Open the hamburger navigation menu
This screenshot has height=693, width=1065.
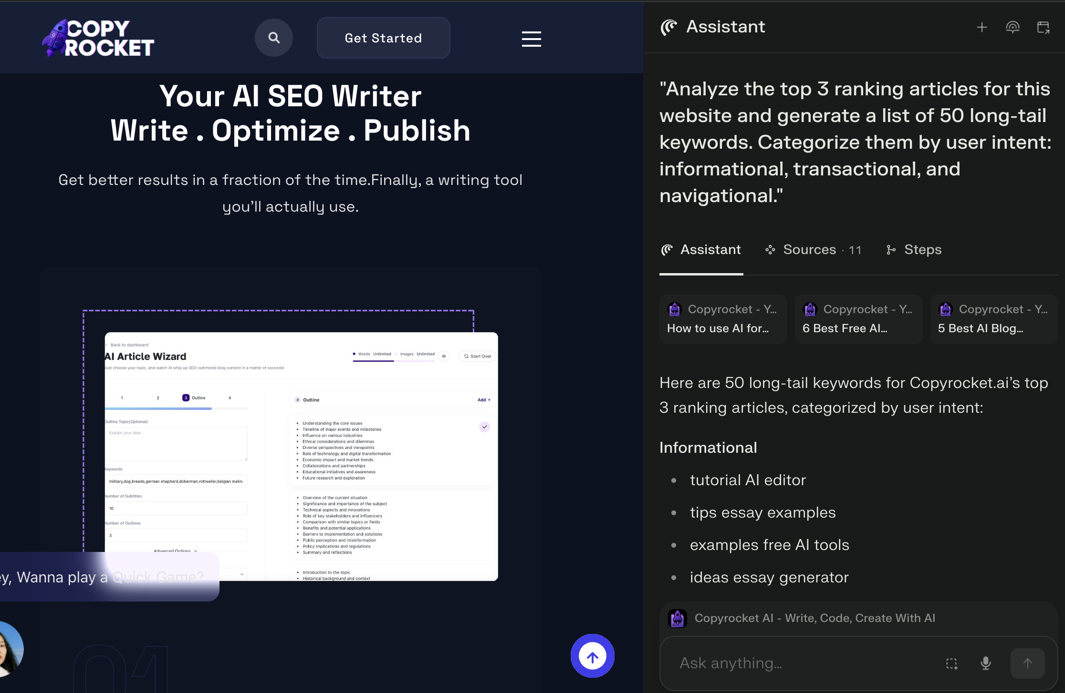pyautogui.click(x=531, y=39)
